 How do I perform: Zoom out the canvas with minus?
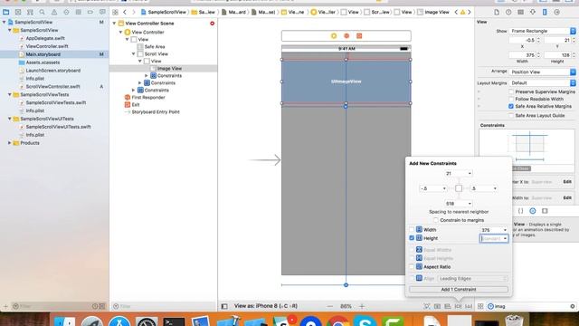[329, 306]
